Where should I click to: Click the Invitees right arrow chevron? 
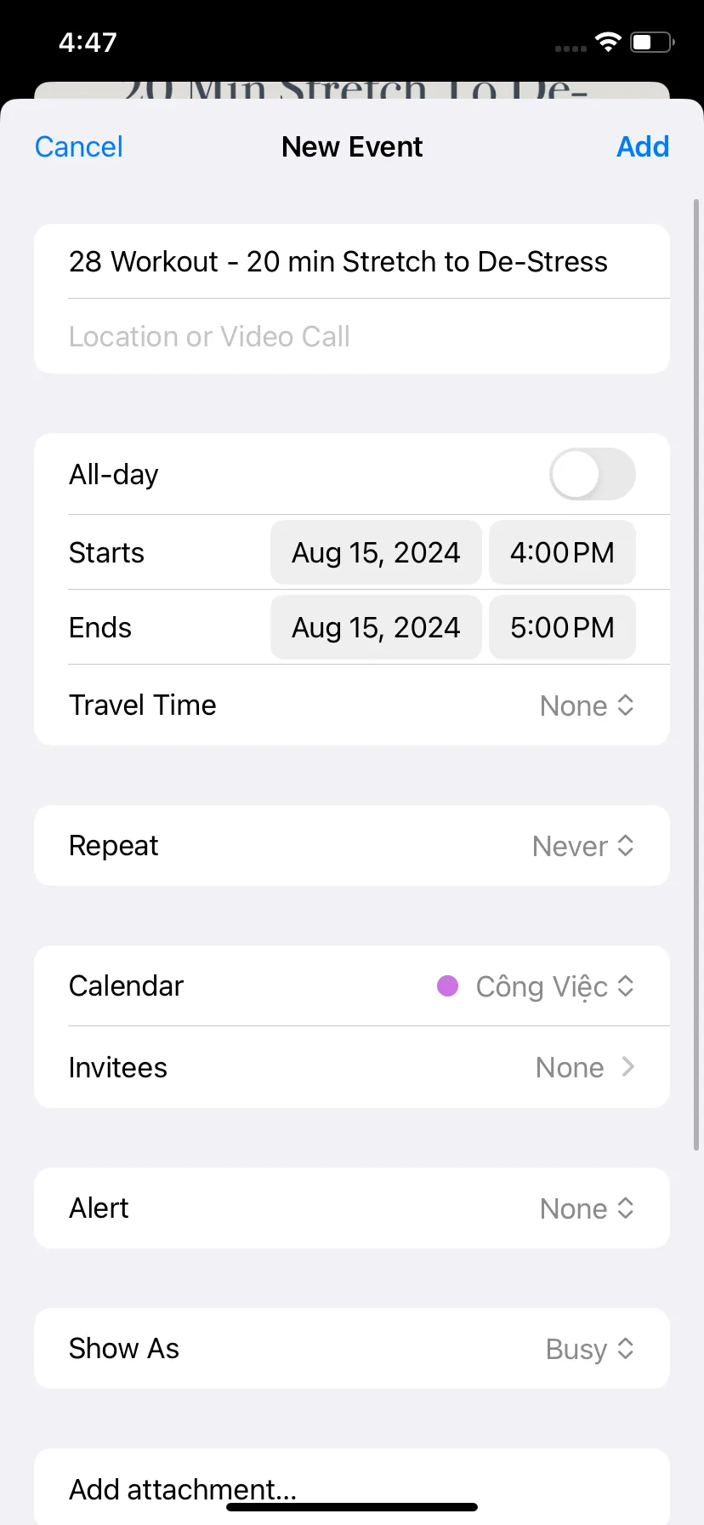[x=628, y=1067]
